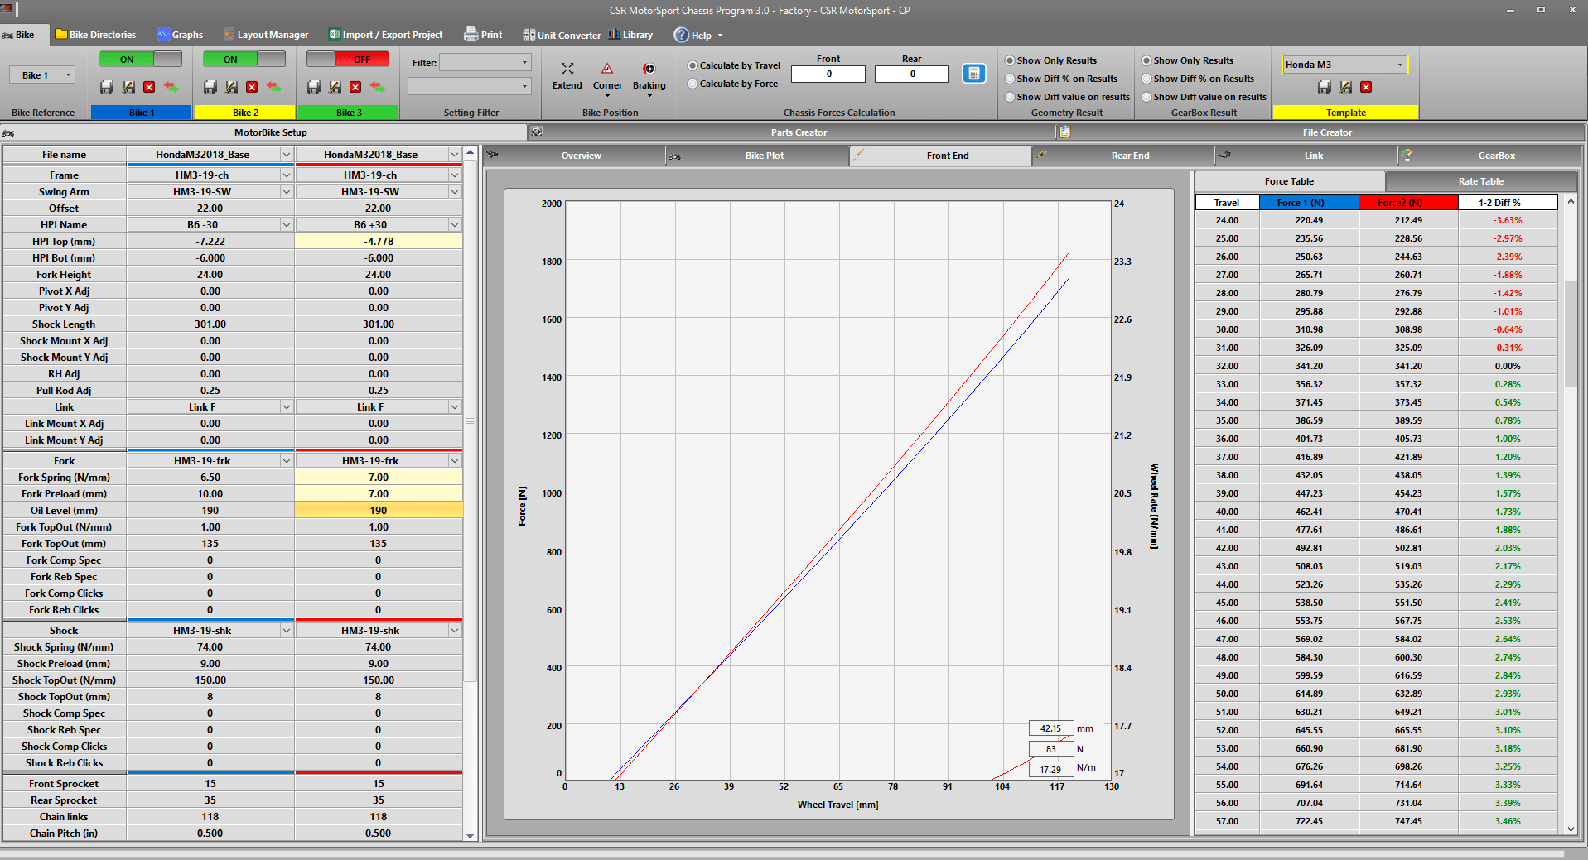The height and width of the screenshot is (860, 1588).
Task: Click the save-as icon under Template dropdown
Action: [1345, 87]
